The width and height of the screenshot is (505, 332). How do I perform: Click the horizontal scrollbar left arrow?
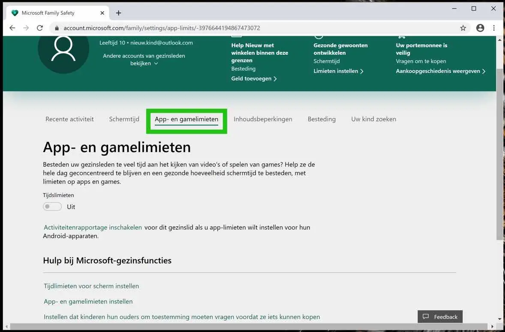pos(6,326)
